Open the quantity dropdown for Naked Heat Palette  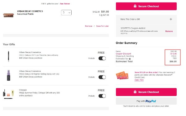[66, 13]
